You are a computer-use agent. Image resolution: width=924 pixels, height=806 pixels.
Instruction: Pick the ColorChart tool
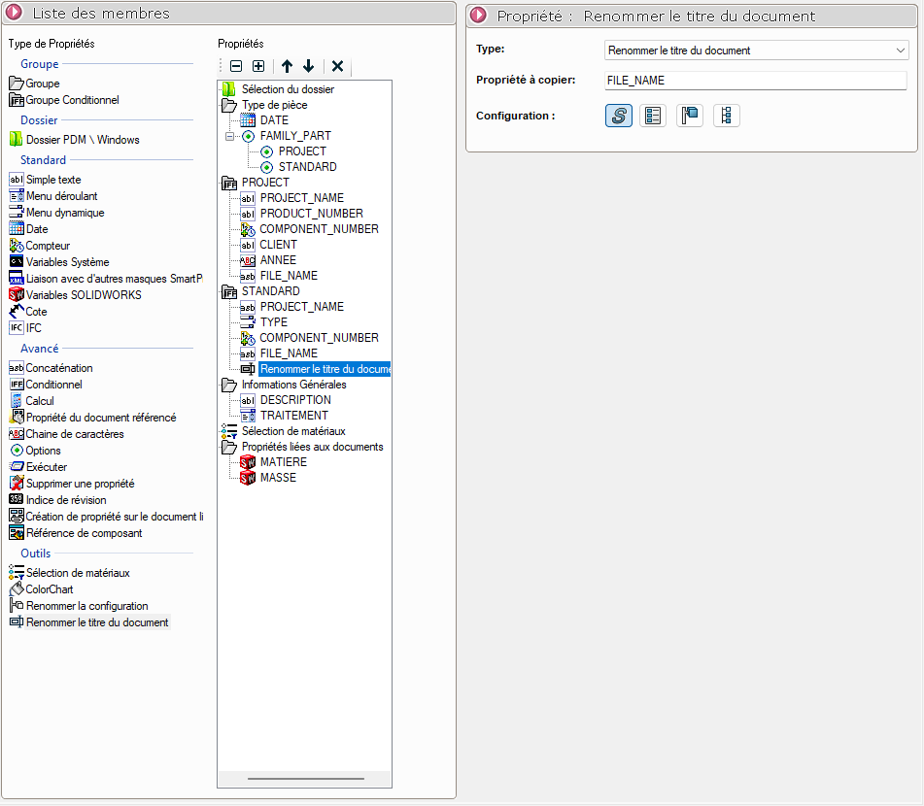(49, 589)
